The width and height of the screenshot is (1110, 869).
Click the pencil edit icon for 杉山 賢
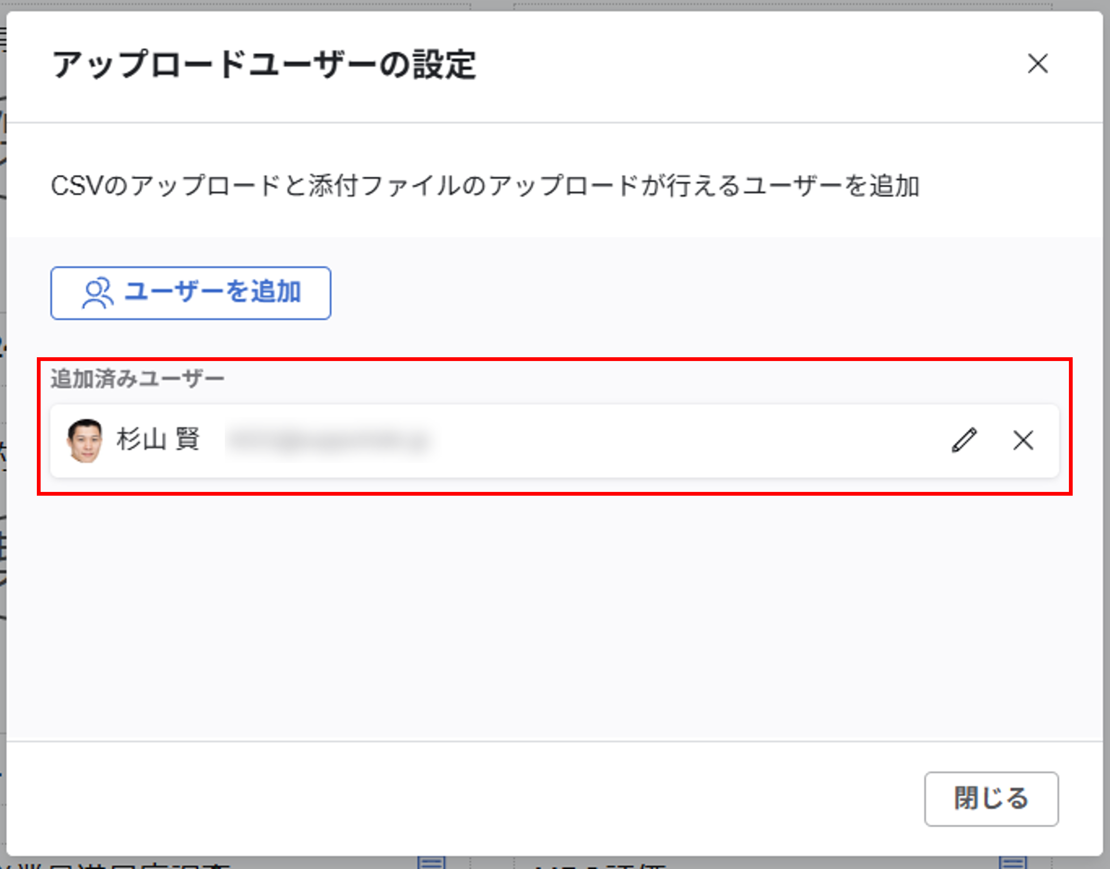tap(964, 440)
